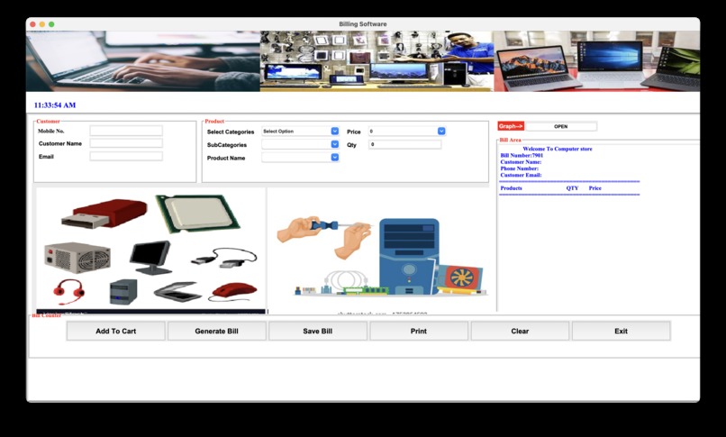The image size is (726, 437).
Task: Close the window with the red button
Action: (x=32, y=24)
